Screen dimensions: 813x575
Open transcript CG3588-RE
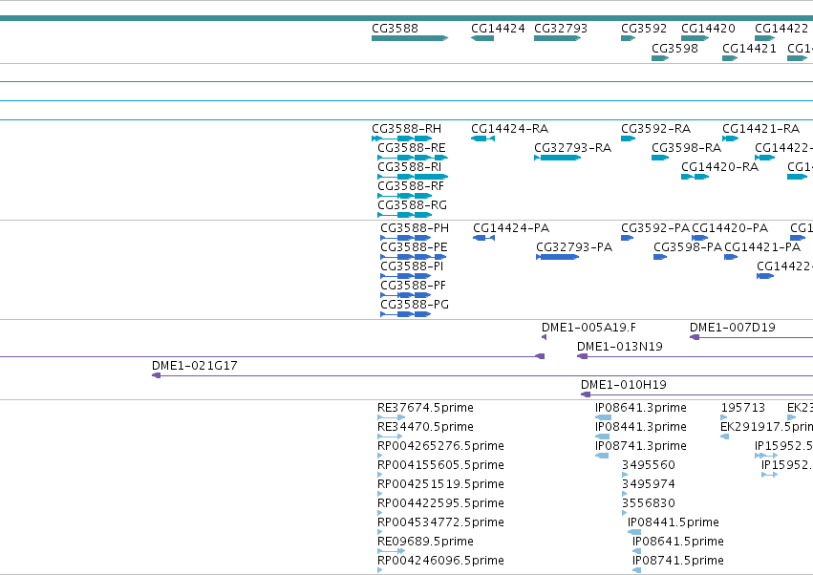click(x=413, y=158)
